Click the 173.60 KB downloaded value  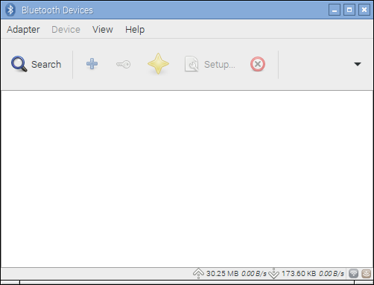click(x=299, y=273)
